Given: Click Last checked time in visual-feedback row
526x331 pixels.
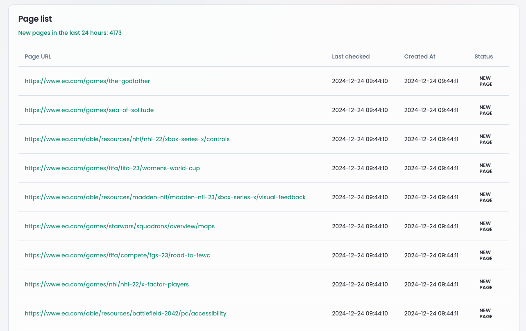Looking at the screenshot, I should pyautogui.click(x=360, y=197).
